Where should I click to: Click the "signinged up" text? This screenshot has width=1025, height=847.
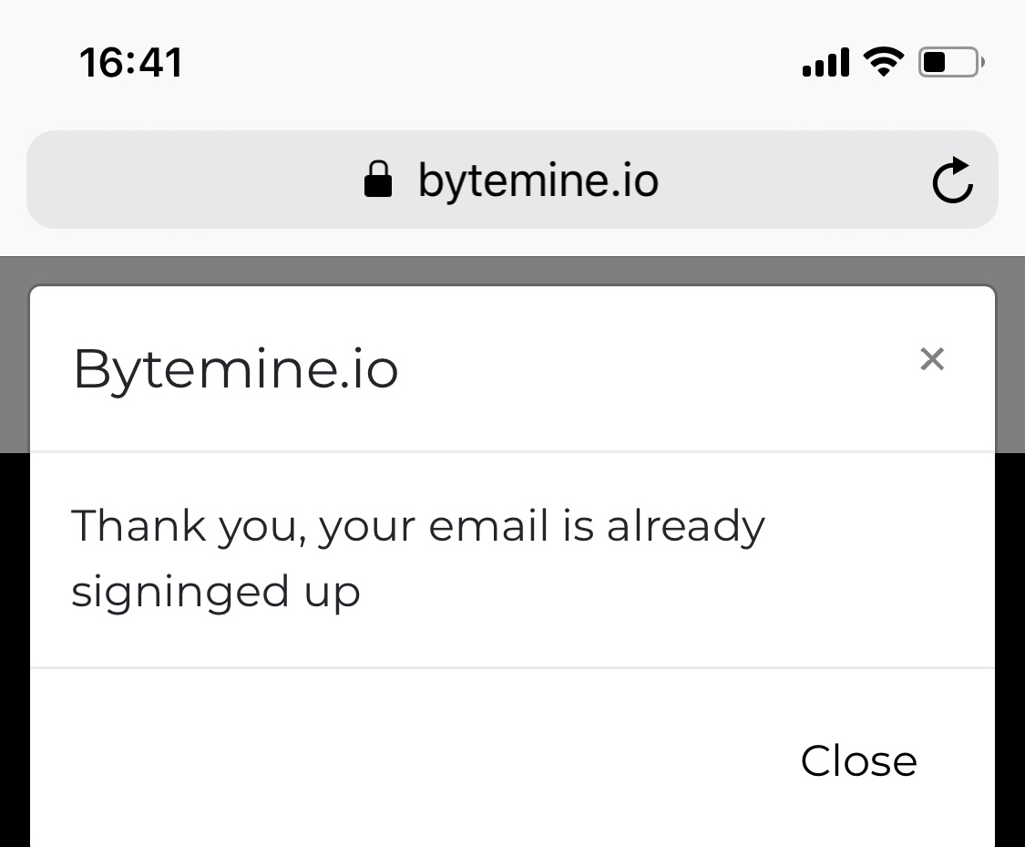216,591
